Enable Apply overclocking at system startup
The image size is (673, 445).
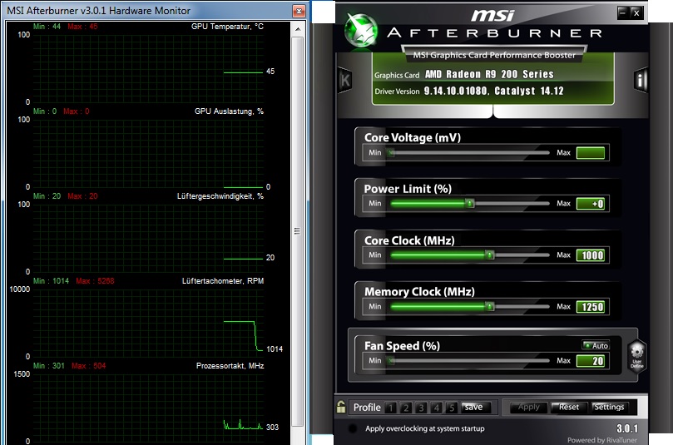coord(353,428)
